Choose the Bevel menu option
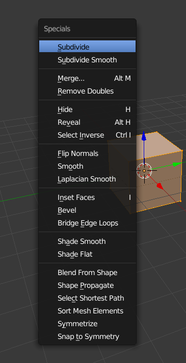186x363 pixels. click(87, 210)
